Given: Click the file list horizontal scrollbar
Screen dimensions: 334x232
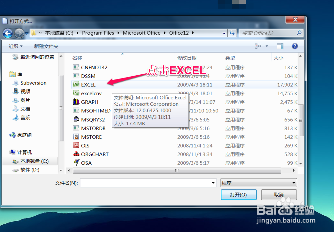Looking at the screenshot, I should (x=177, y=171).
